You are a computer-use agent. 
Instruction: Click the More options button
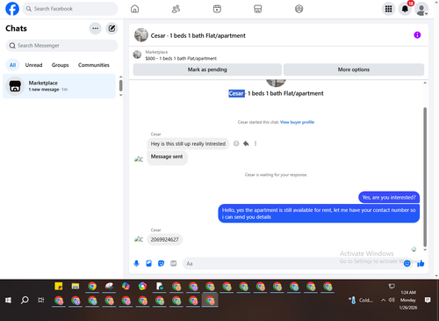[x=354, y=69]
